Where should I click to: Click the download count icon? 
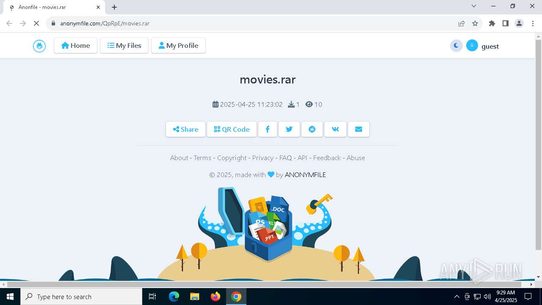click(x=291, y=104)
